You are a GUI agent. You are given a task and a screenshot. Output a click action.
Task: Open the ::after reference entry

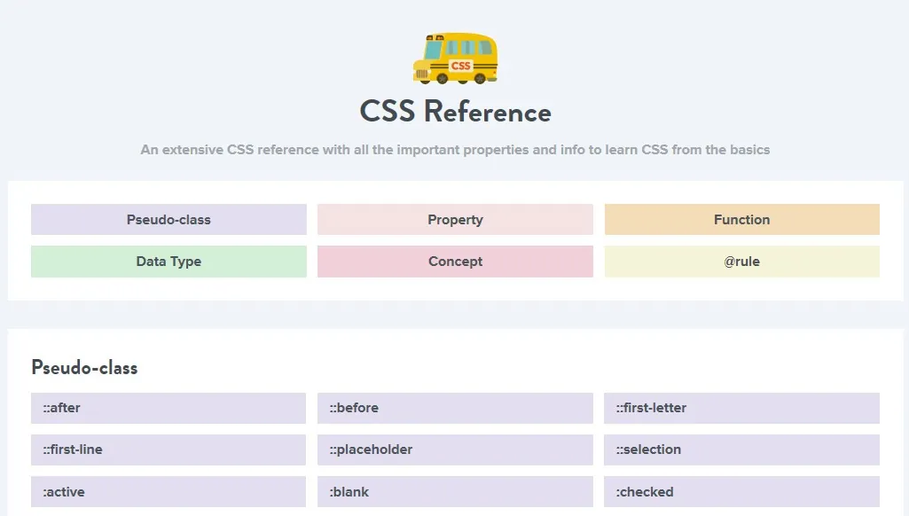tap(168, 408)
